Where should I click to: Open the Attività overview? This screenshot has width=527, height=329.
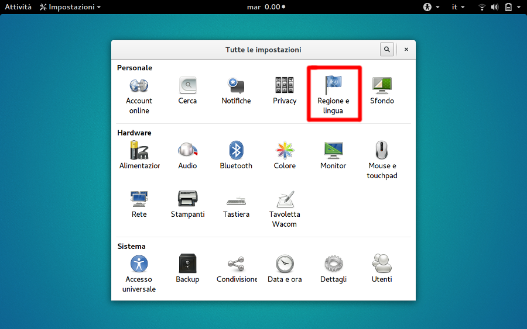18,7
